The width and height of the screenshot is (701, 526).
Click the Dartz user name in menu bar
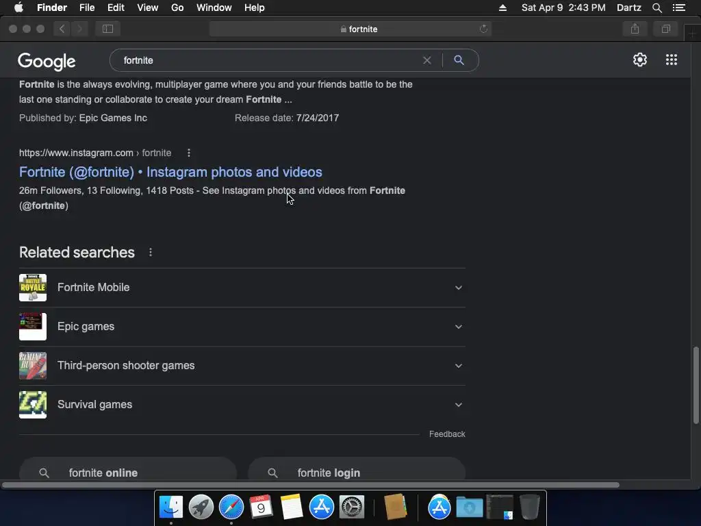point(629,8)
